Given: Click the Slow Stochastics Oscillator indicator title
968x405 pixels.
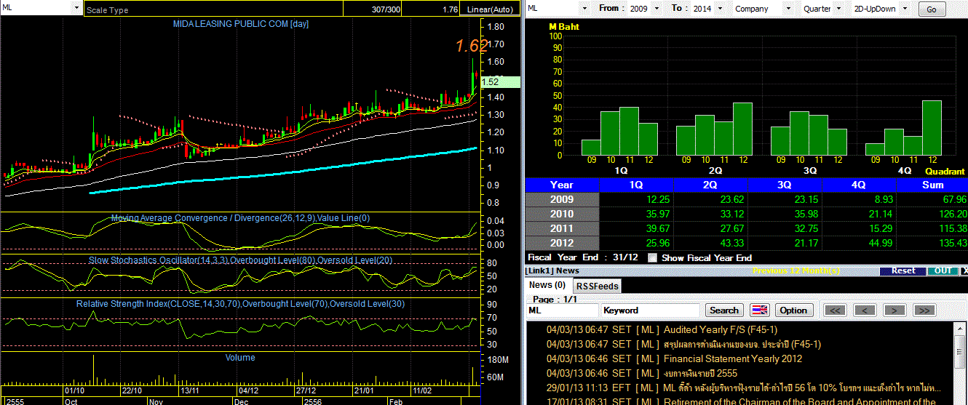Looking at the screenshot, I should click(x=240, y=260).
